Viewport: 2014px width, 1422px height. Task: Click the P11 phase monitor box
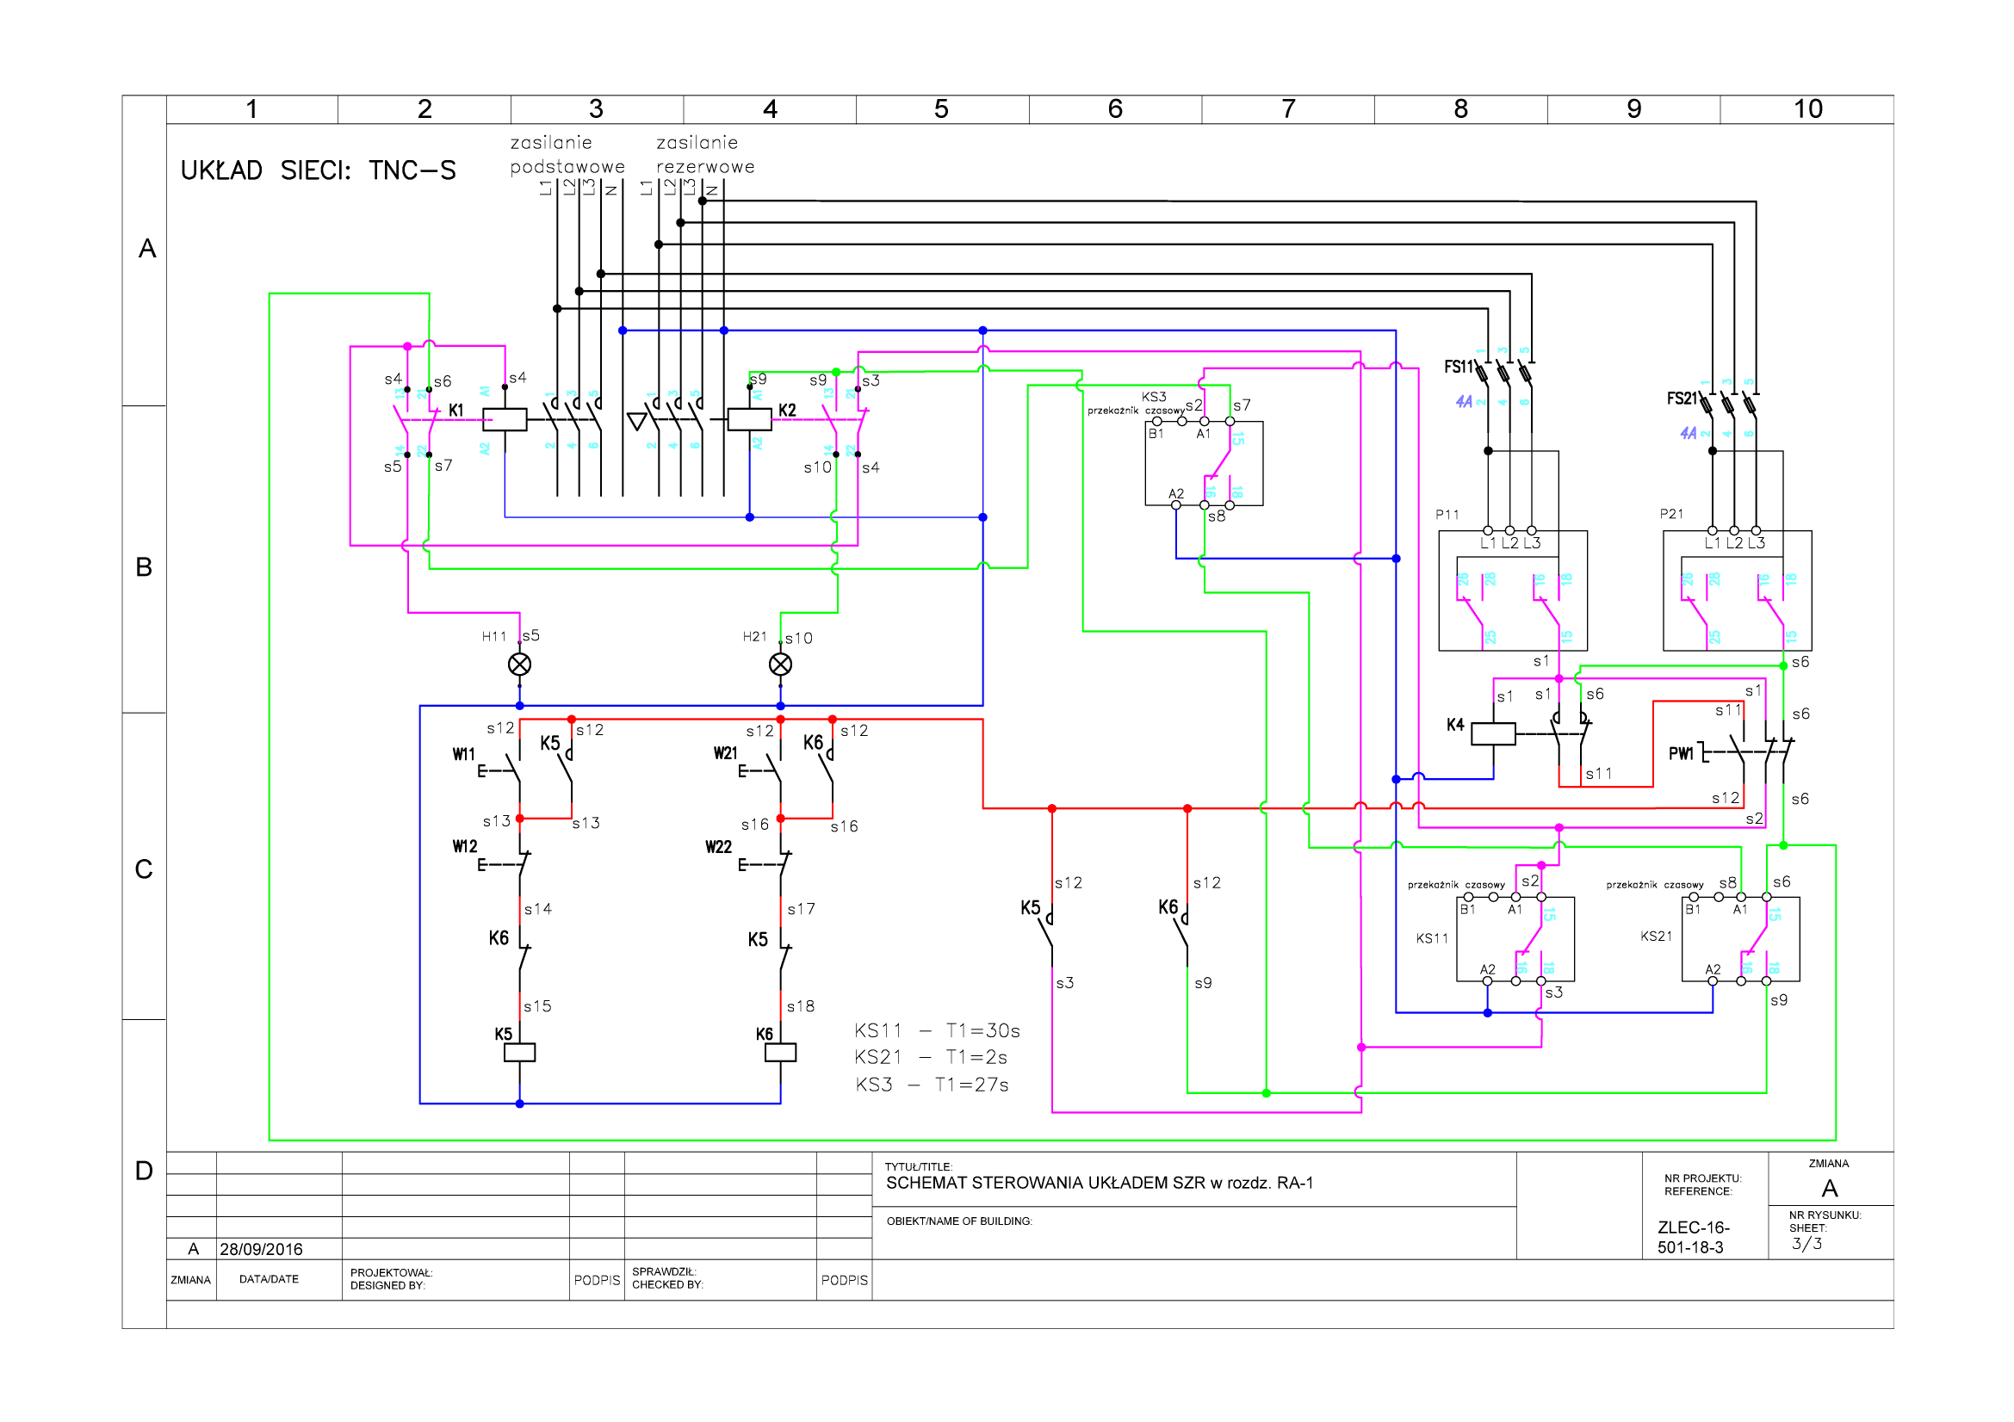pyautogui.click(x=1512, y=590)
